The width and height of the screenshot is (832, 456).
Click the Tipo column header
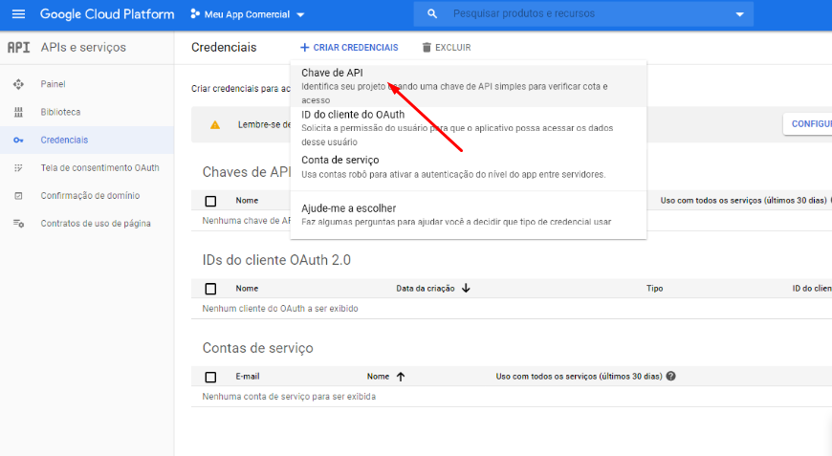click(x=654, y=289)
